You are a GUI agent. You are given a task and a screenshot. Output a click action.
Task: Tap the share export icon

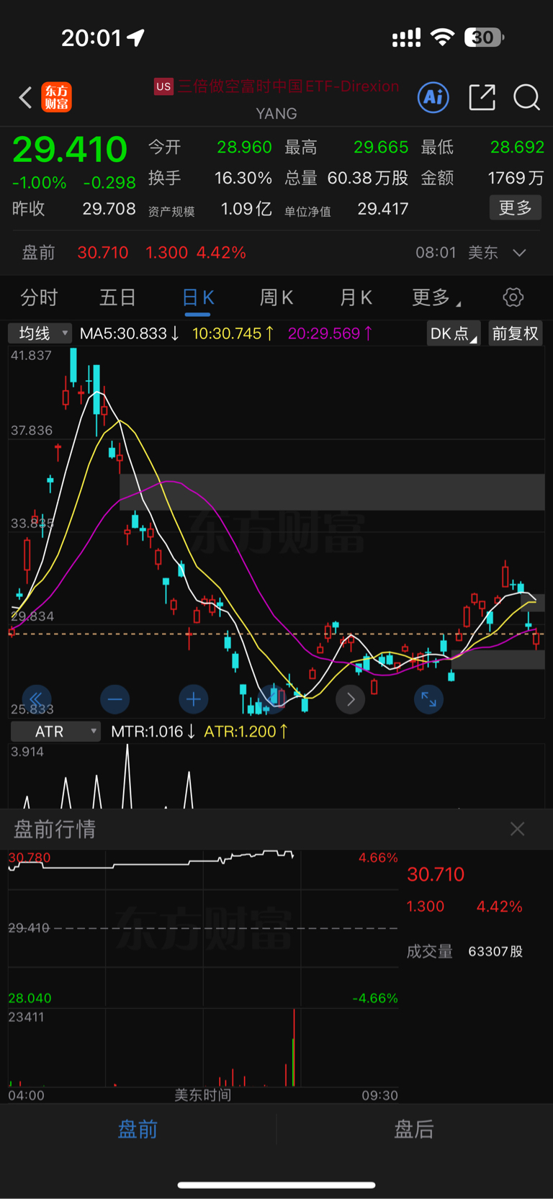point(482,97)
